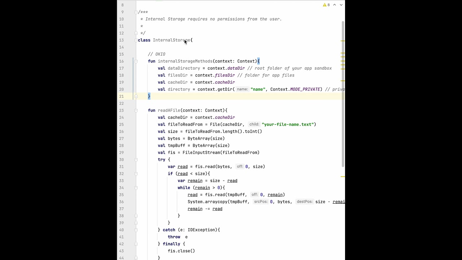Click the off: hint on line 31

pos(240,166)
